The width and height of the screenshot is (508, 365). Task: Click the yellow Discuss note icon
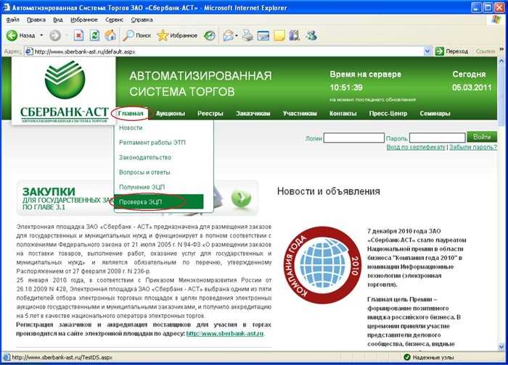[x=279, y=35]
